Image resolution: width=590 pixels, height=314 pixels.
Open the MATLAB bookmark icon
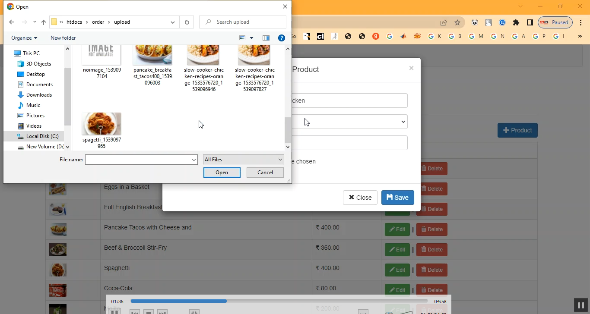(x=403, y=36)
